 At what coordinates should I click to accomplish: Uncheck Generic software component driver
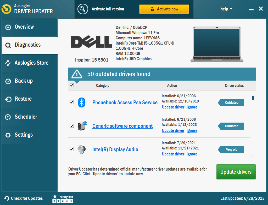tap(71, 126)
